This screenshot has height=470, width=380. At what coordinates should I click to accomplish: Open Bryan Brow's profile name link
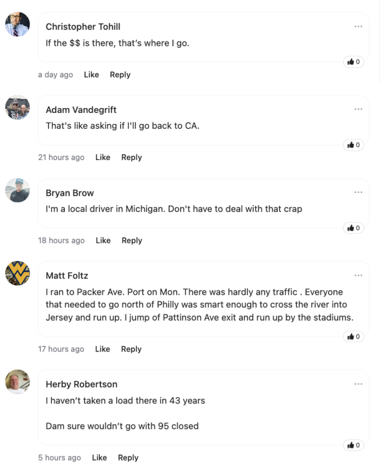coord(70,193)
